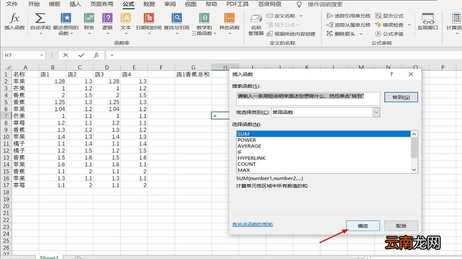Expand Define Name dropdown arrow
Screen dimensions: 462x259
pyautogui.click(x=300, y=16)
